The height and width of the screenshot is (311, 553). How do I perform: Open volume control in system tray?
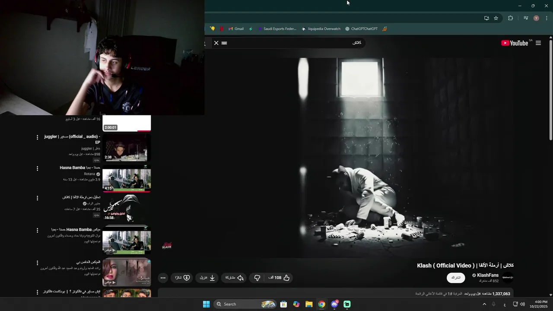tap(523, 304)
